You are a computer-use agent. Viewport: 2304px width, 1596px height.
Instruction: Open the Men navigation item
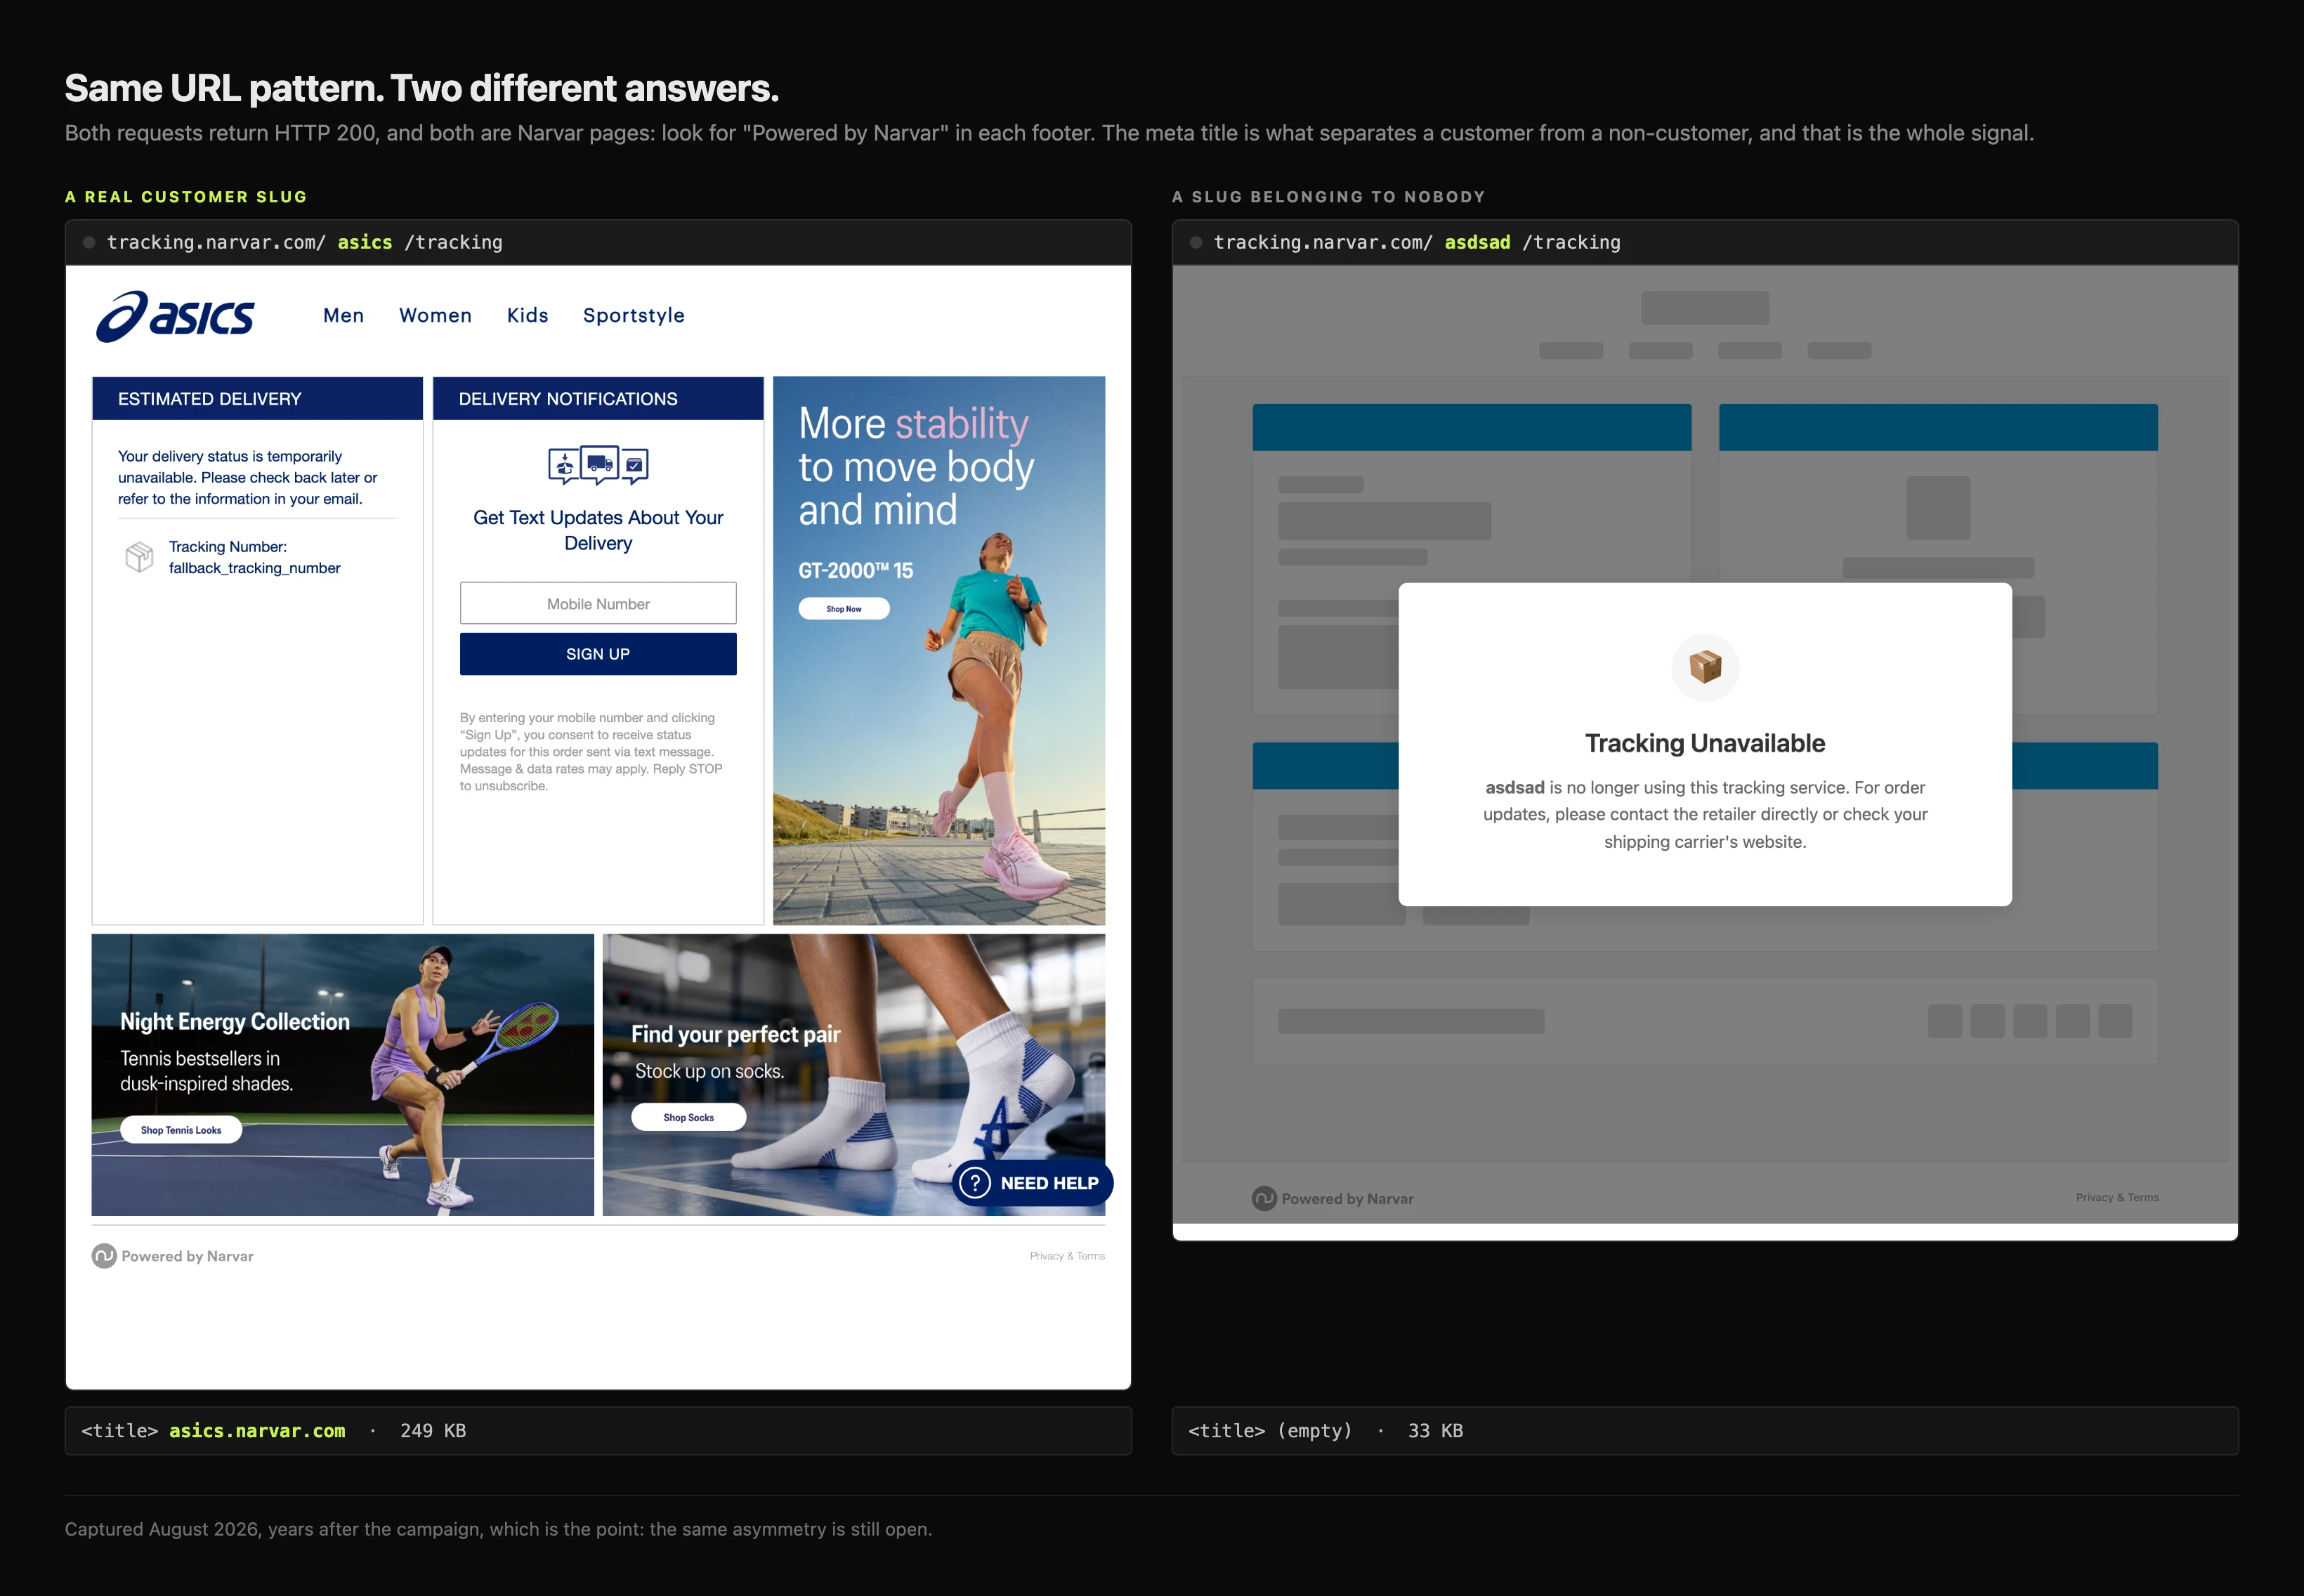coord(343,315)
